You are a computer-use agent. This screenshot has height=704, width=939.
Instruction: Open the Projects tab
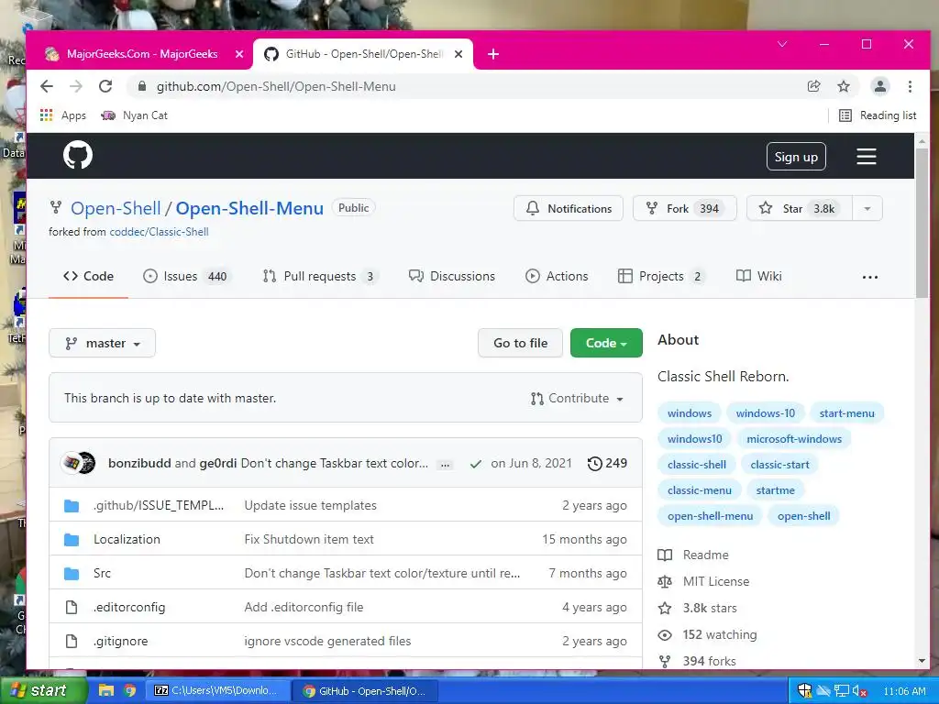click(661, 276)
